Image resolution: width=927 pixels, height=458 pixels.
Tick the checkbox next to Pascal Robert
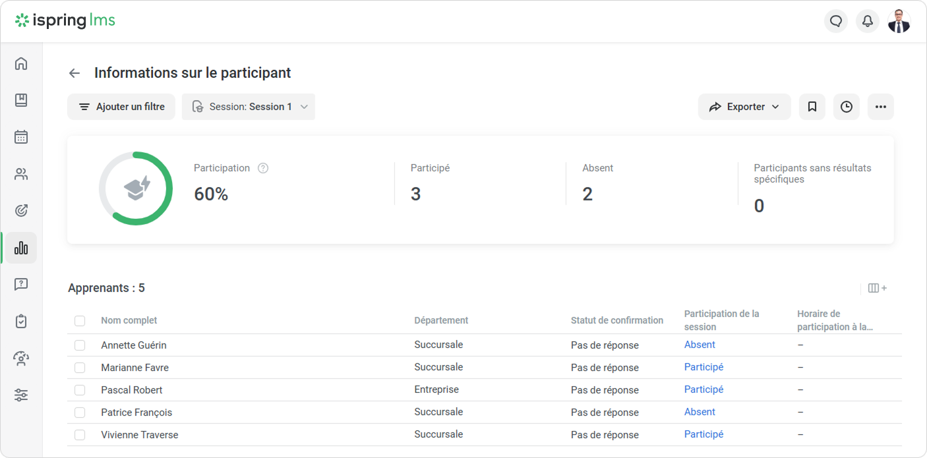coord(80,390)
